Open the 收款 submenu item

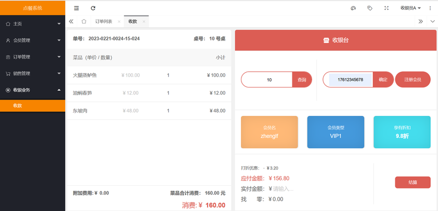click(33, 106)
